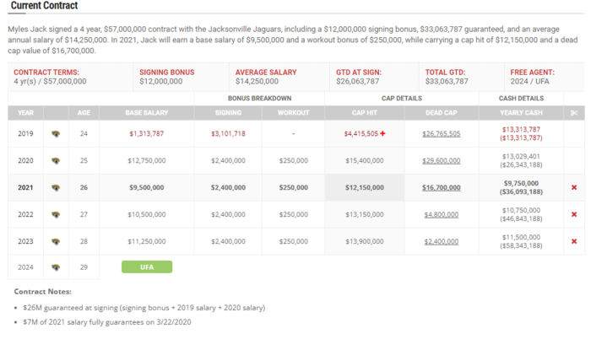Click the CAP HIT column header
Screen dimensions: 591x339
364,113
